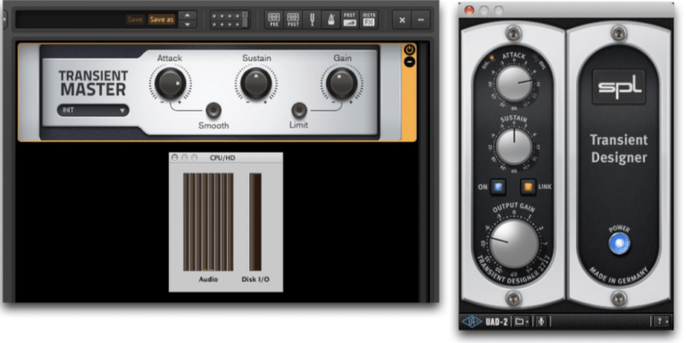Toggle the ON switch on Transient Designer
The height and width of the screenshot is (343, 686).
click(x=498, y=187)
